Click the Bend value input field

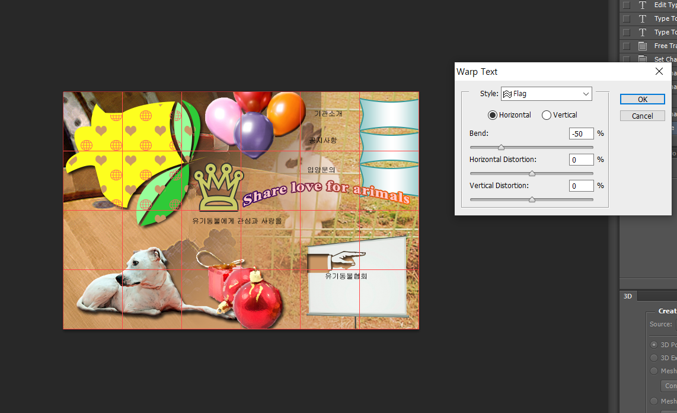point(581,134)
